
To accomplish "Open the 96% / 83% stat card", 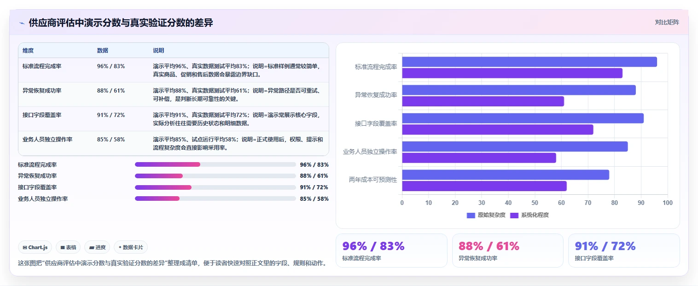I will (x=391, y=251).
